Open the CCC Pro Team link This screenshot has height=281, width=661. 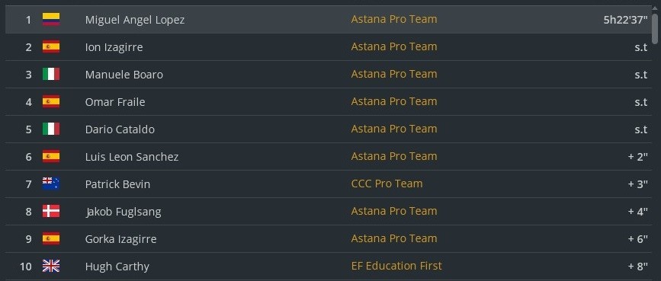point(387,184)
